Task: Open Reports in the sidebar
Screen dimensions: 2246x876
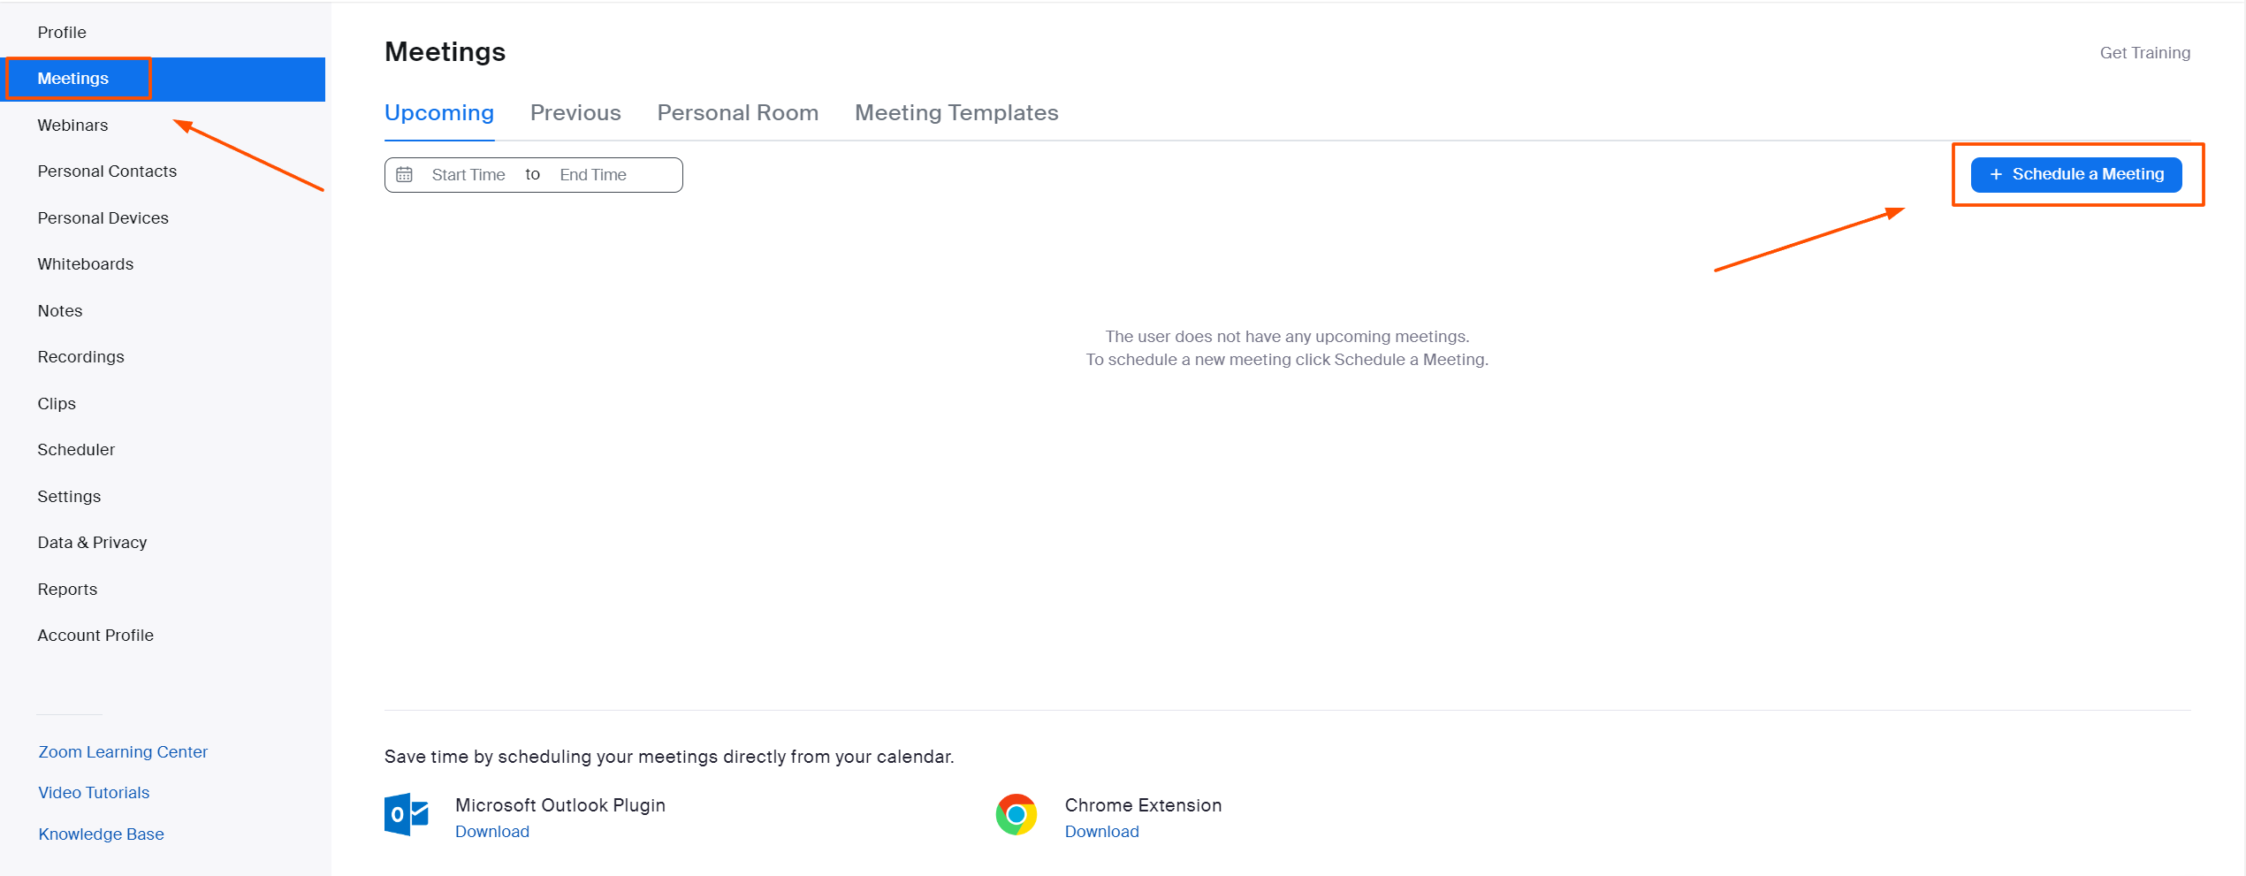Action: tap(67, 590)
